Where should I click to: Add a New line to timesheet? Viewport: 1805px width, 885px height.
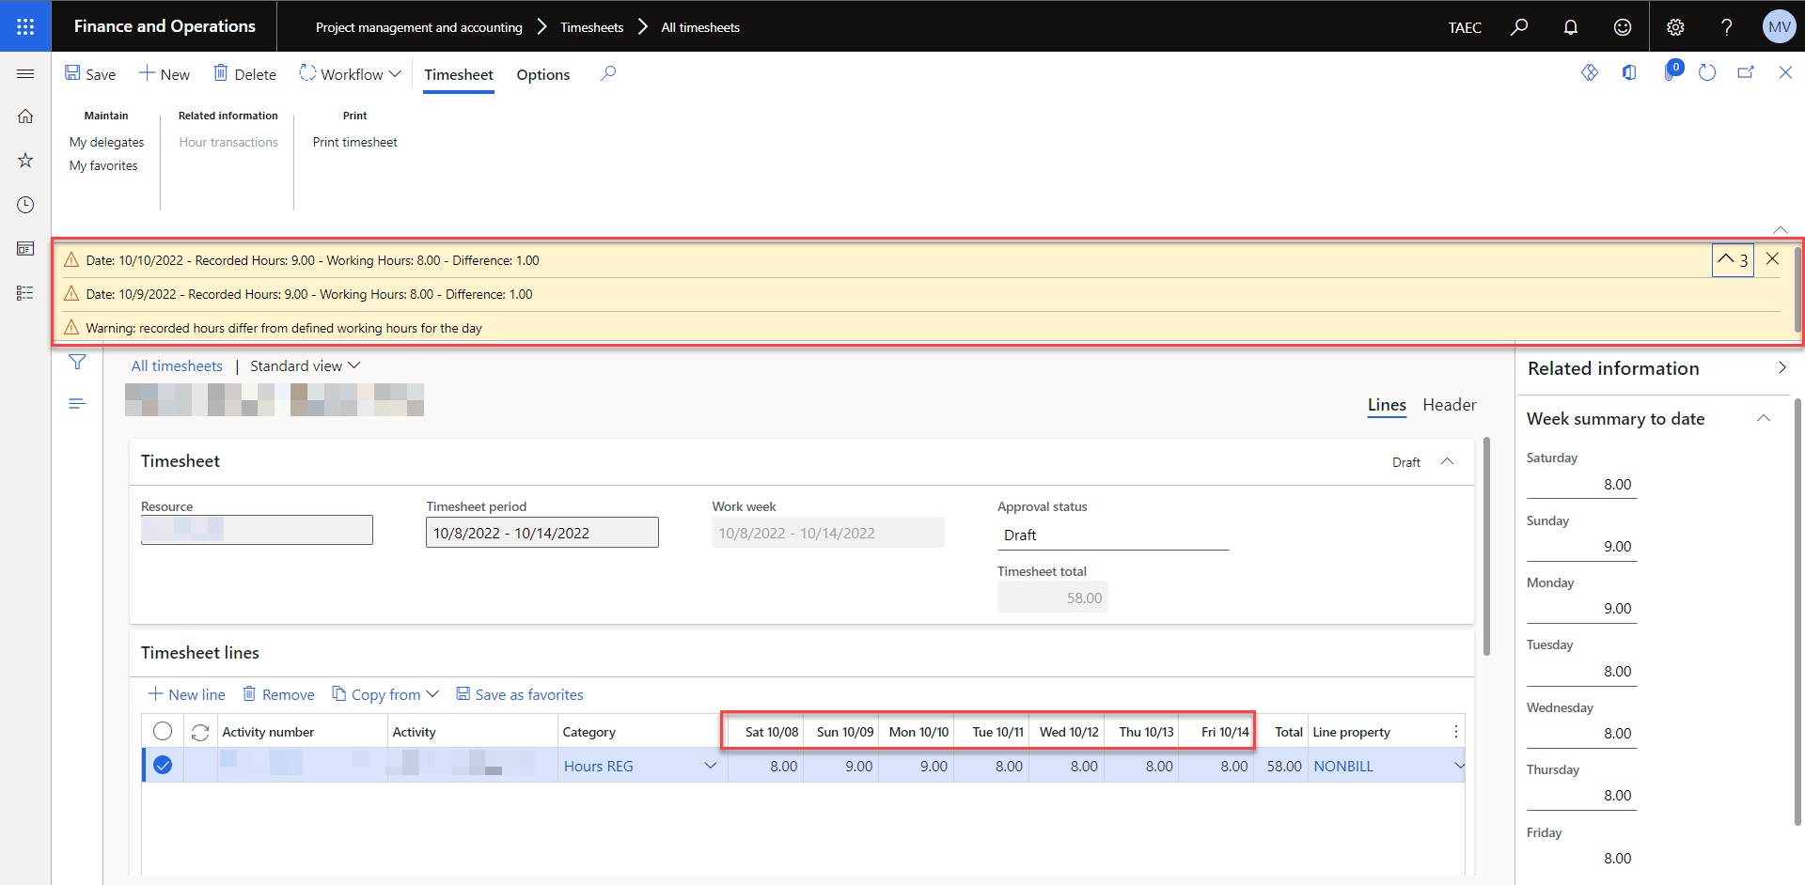(x=187, y=694)
